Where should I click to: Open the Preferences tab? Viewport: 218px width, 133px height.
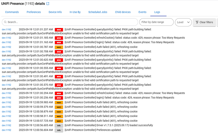tap(33, 12)
